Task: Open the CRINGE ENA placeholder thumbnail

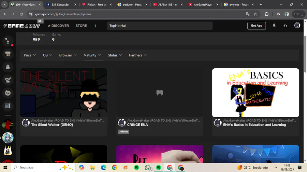Action: coord(160,93)
